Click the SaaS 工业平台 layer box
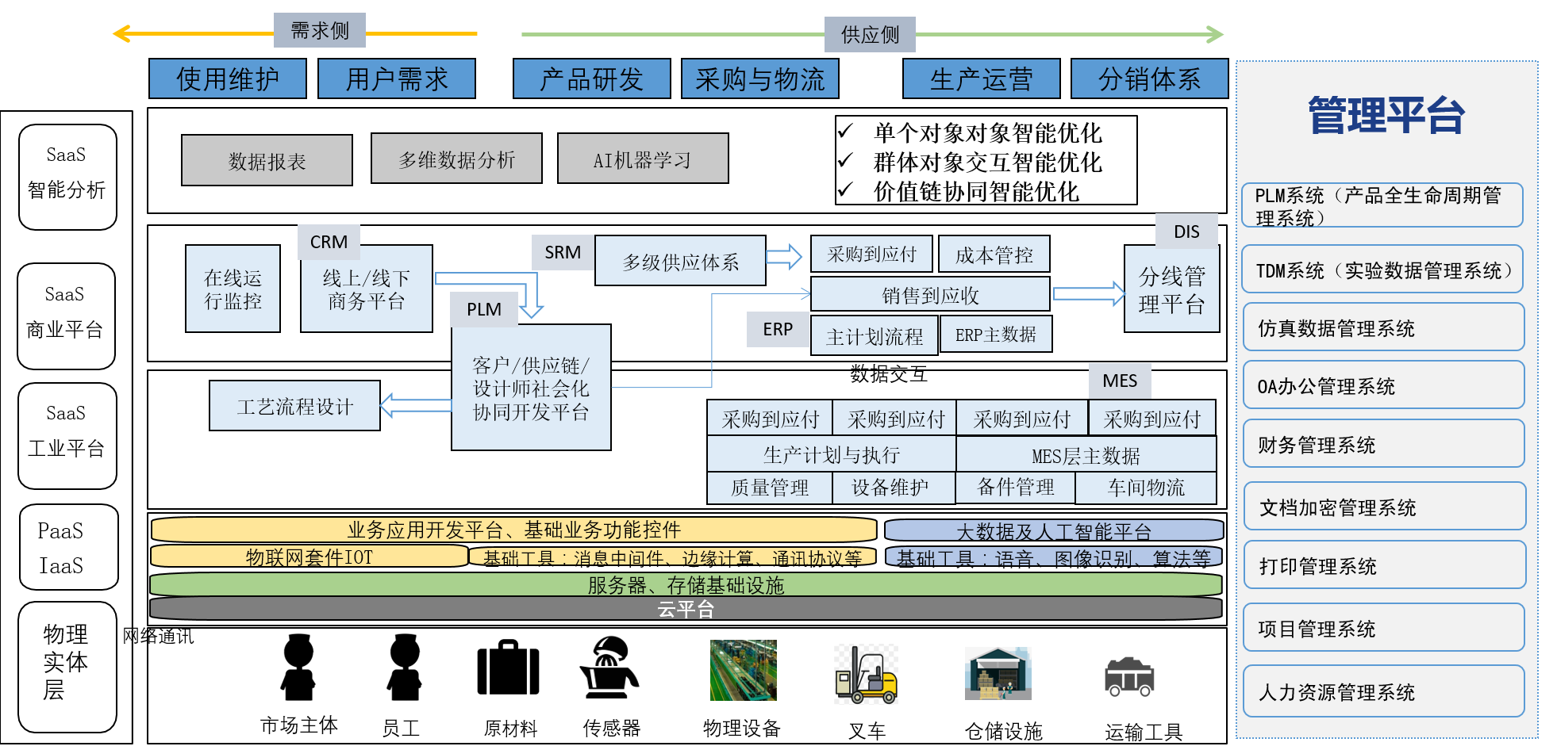 click(67, 436)
